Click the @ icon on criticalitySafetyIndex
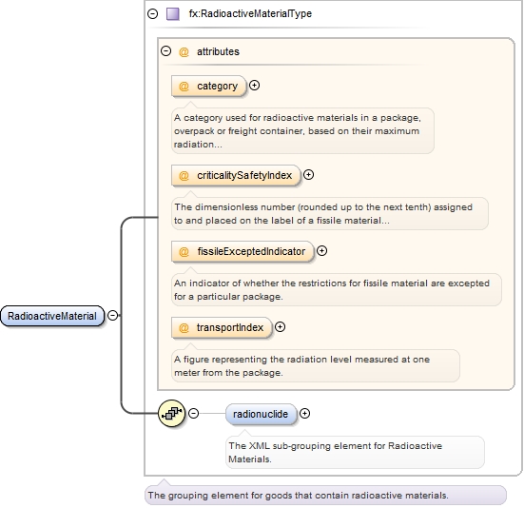Image resolution: width=524 pixels, height=508 pixels. 184,175
